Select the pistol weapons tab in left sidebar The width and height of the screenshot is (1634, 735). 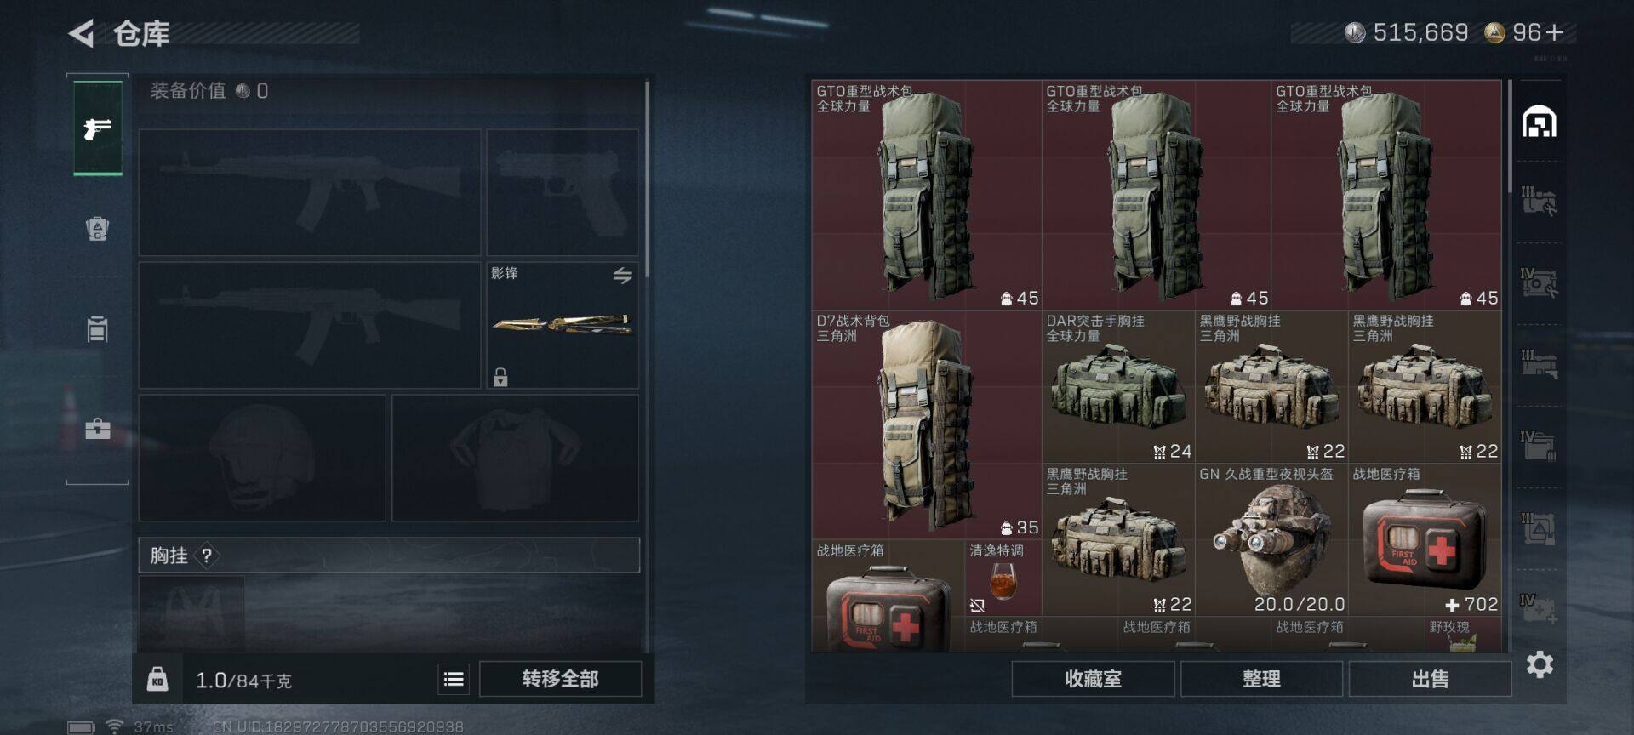click(x=98, y=128)
